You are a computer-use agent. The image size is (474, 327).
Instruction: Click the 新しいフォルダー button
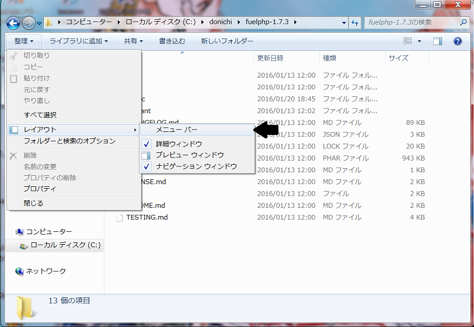[227, 41]
